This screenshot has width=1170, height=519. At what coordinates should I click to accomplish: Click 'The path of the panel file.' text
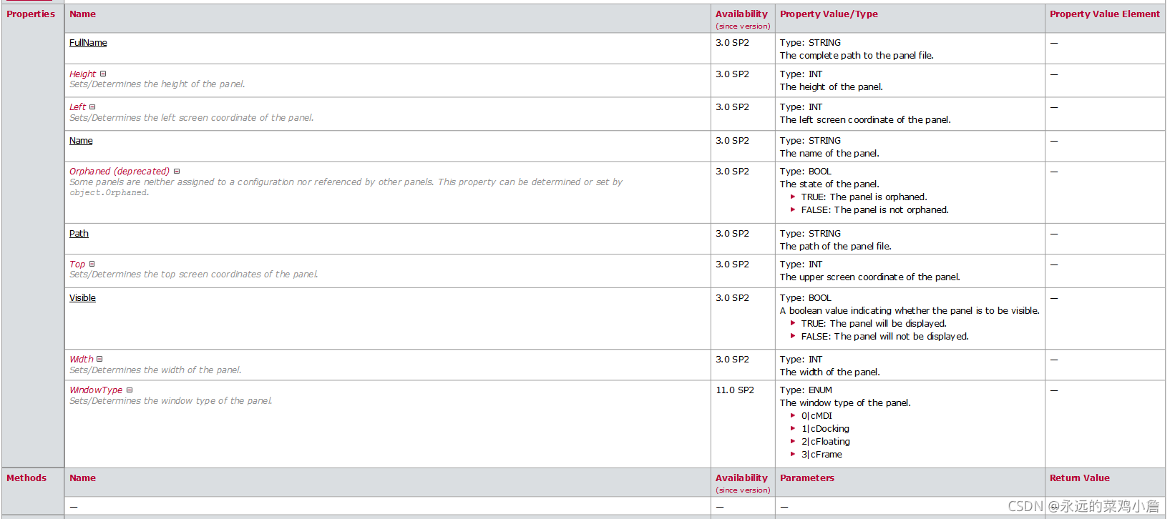click(x=835, y=247)
